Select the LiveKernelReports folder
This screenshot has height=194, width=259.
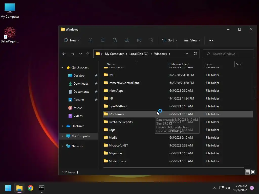pyautogui.click(x=178, y=122)
